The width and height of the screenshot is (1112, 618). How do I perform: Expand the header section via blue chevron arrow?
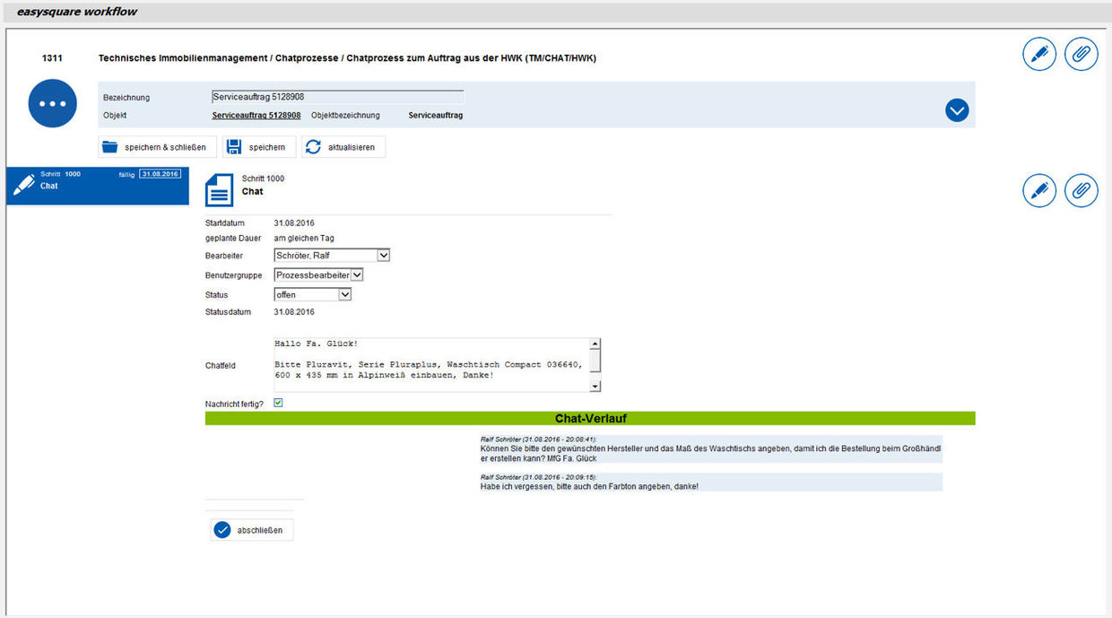956,109
